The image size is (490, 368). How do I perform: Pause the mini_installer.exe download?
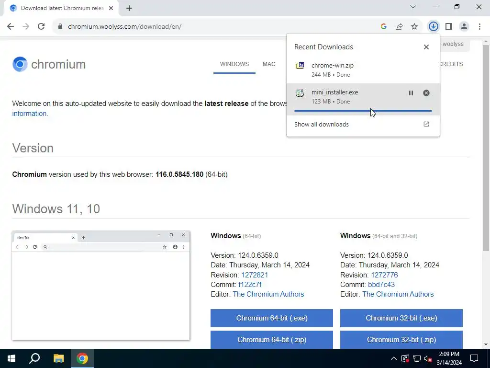(x=411, y=93)
